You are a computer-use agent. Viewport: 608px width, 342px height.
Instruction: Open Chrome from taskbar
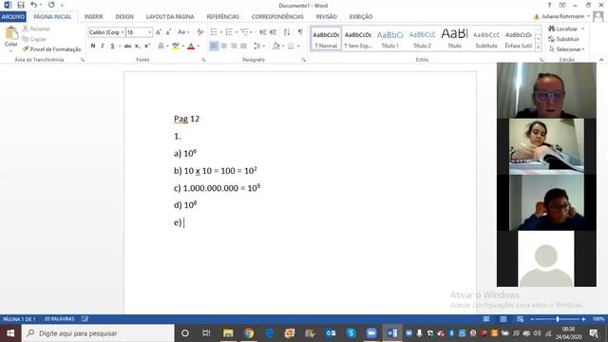click(x=249, y=333)
